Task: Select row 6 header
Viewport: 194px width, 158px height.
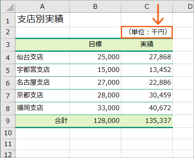Action: (7, 83)
